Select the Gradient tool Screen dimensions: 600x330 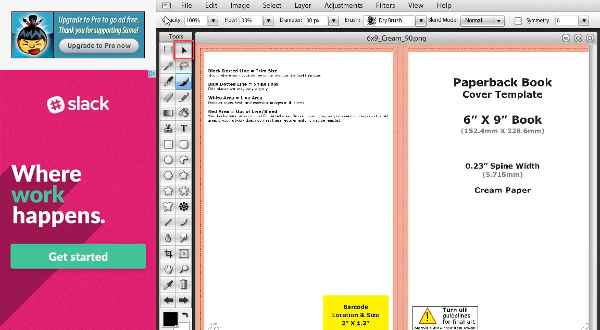(168, 113)
